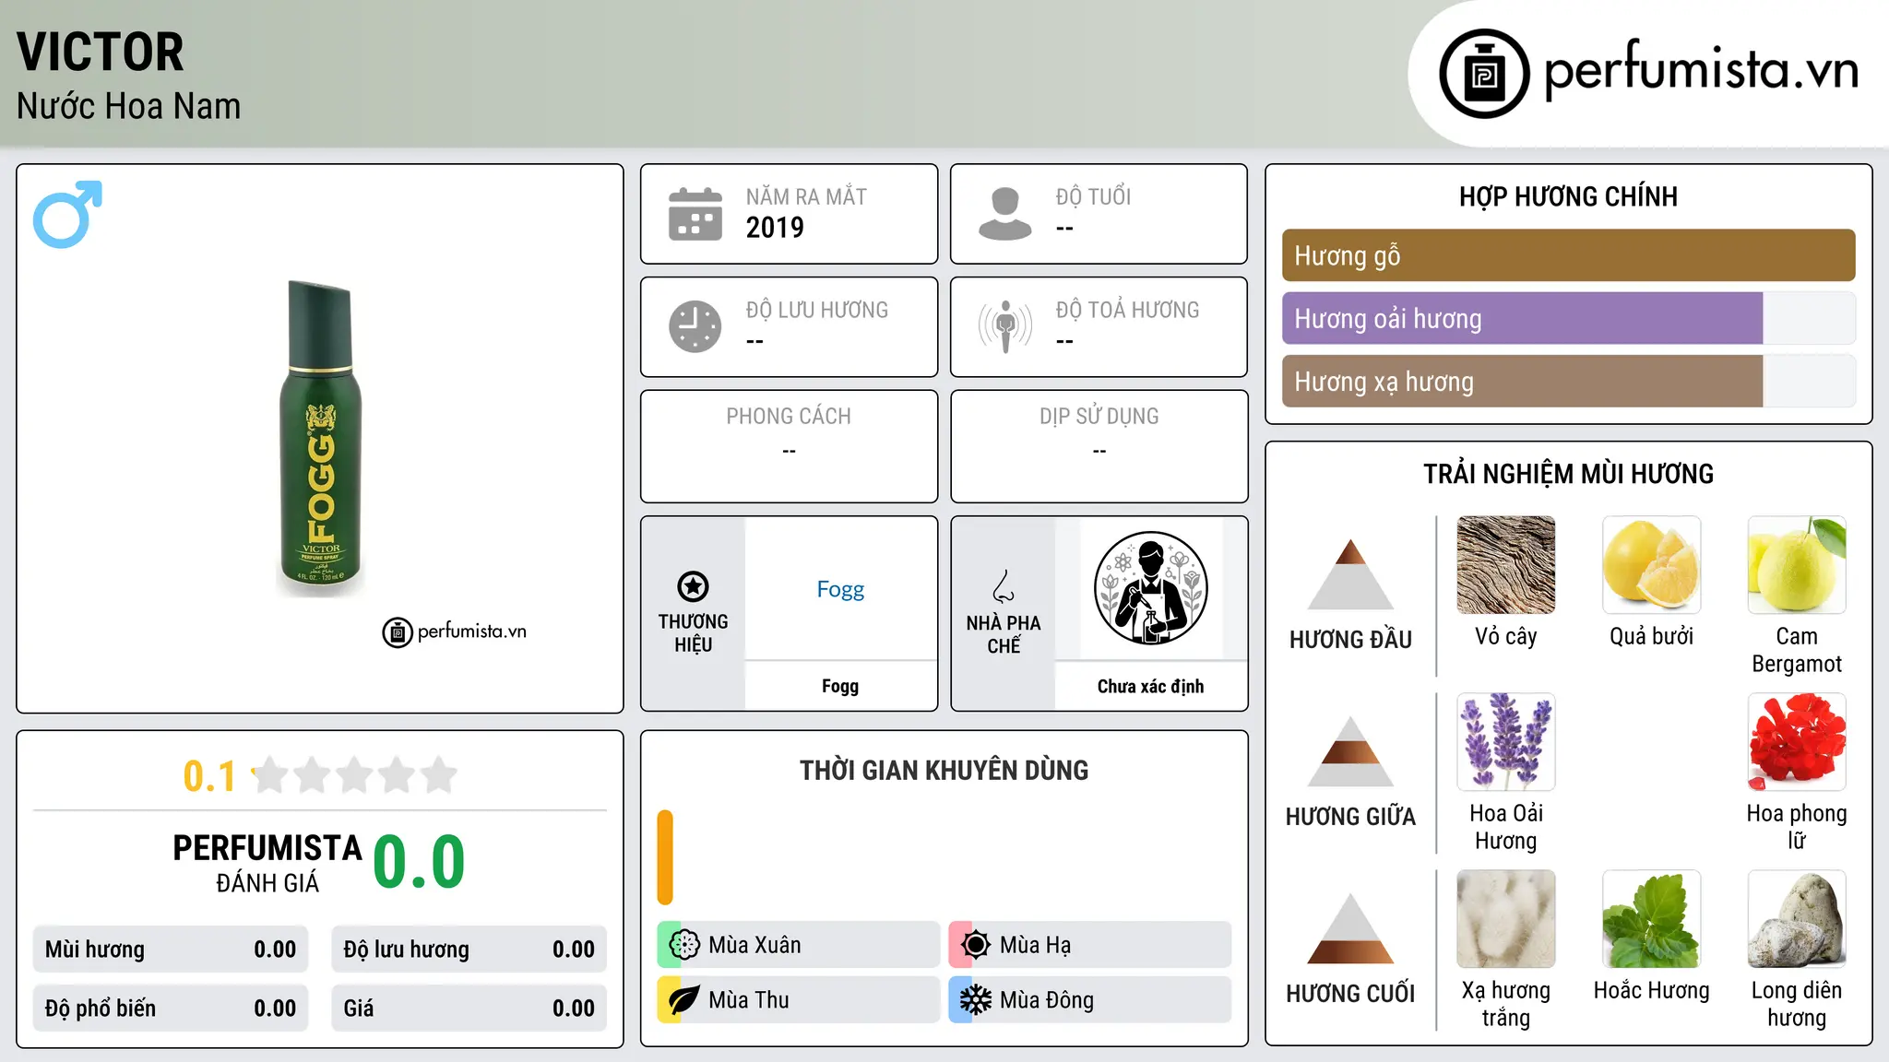The image size is (1889, 1062).
Task: Click the Độ phổ biến score row
Action: pos(171,1009)
